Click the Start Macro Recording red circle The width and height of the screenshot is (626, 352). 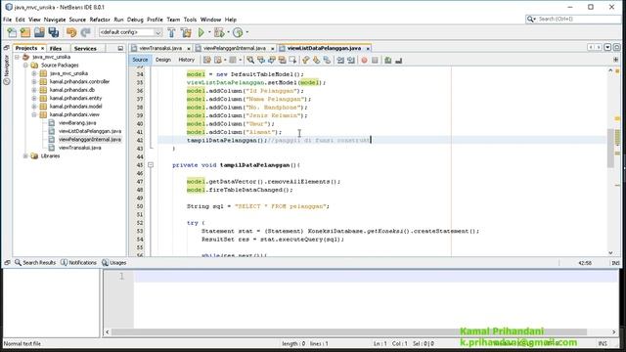click(x=364, y=61)
